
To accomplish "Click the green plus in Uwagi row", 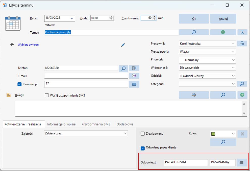I will click(x=242, y=95).
